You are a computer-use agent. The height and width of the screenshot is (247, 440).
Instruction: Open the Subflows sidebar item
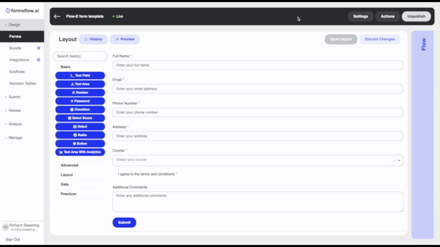point(17,72)
